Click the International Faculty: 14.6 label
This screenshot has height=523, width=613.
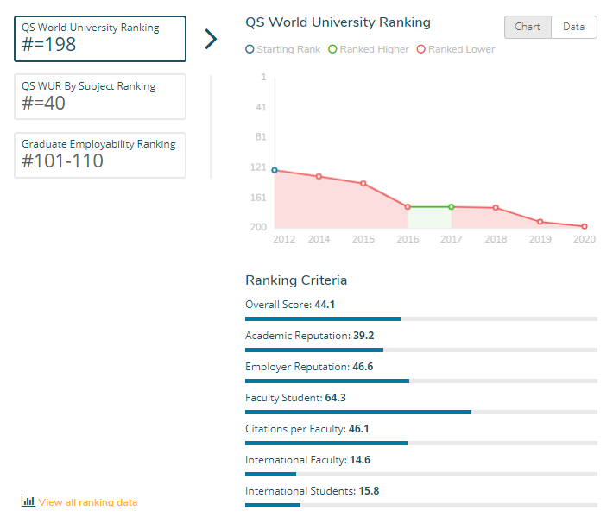pos(307,460)
